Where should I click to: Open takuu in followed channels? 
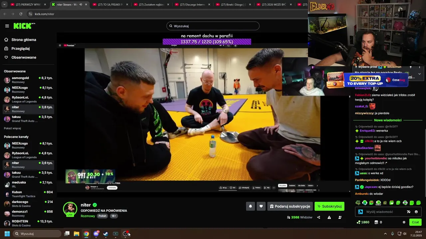28,119
